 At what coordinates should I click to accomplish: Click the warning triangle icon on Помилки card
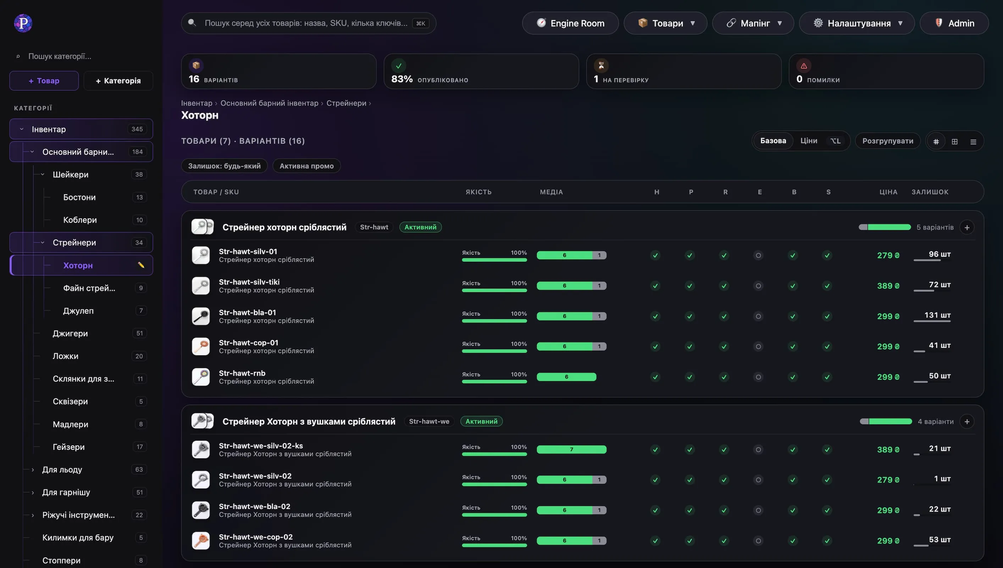pos(803,66)
